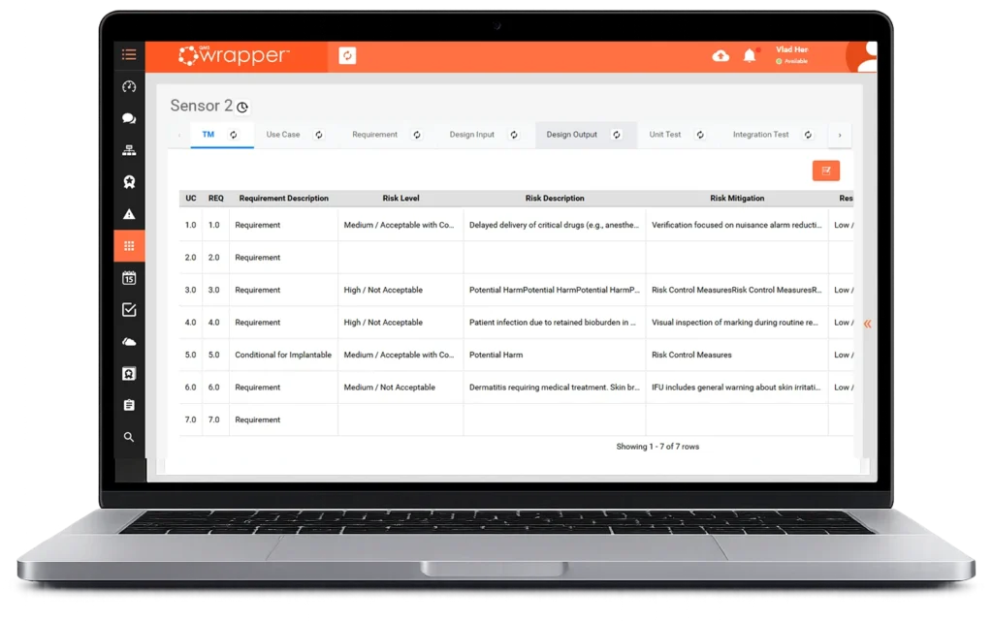Switch to the Integration Test tab

click(760, 135)
